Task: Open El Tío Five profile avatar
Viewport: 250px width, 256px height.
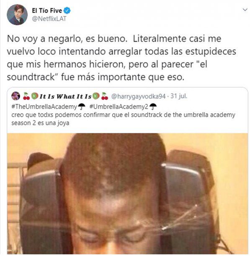Action: (x=17, y=15)
